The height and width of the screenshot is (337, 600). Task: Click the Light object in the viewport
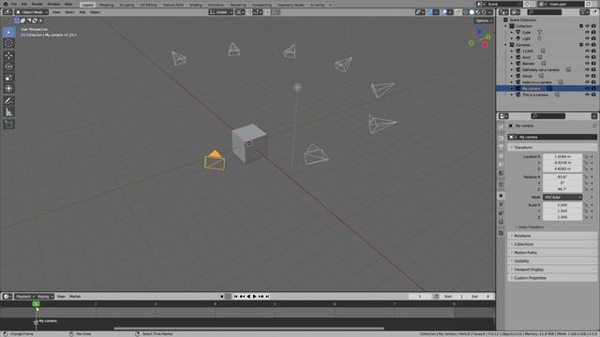click(297, 87)
